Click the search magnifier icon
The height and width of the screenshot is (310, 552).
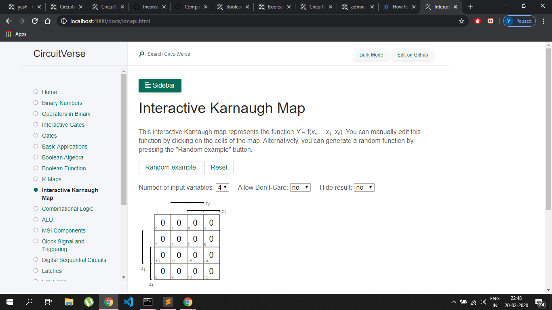click(x=141, y=54)
